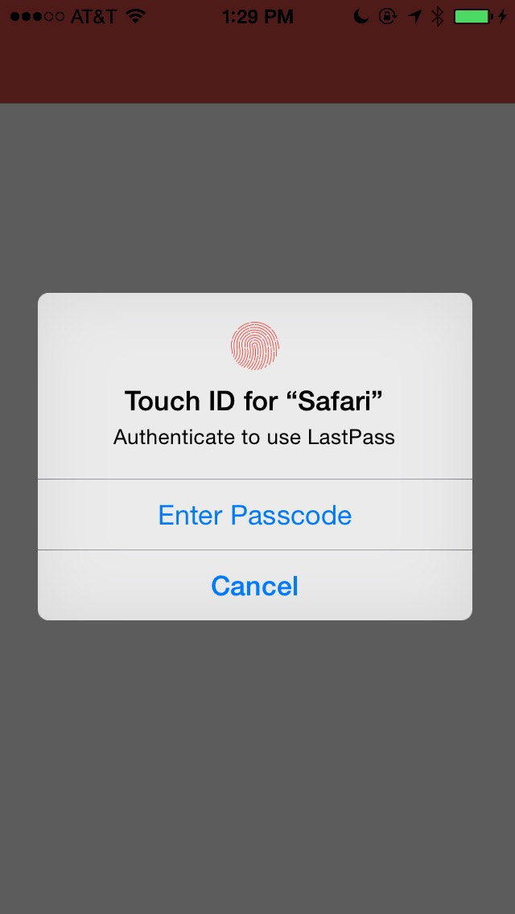
Task: Tap the 1:29 PM clock
Action: 257,16
